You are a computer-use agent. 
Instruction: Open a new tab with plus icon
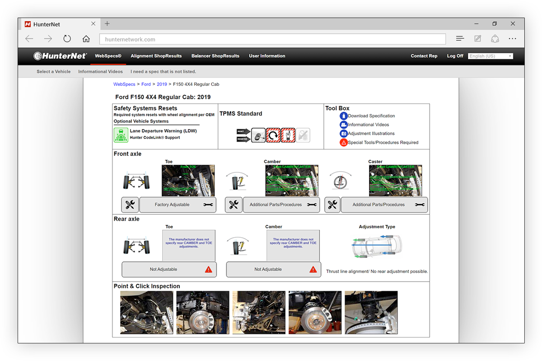(107, 24)
